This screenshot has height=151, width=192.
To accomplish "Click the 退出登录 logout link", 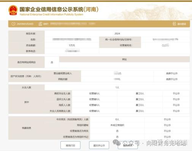I will pyautogui.click(x=179, y=24).
